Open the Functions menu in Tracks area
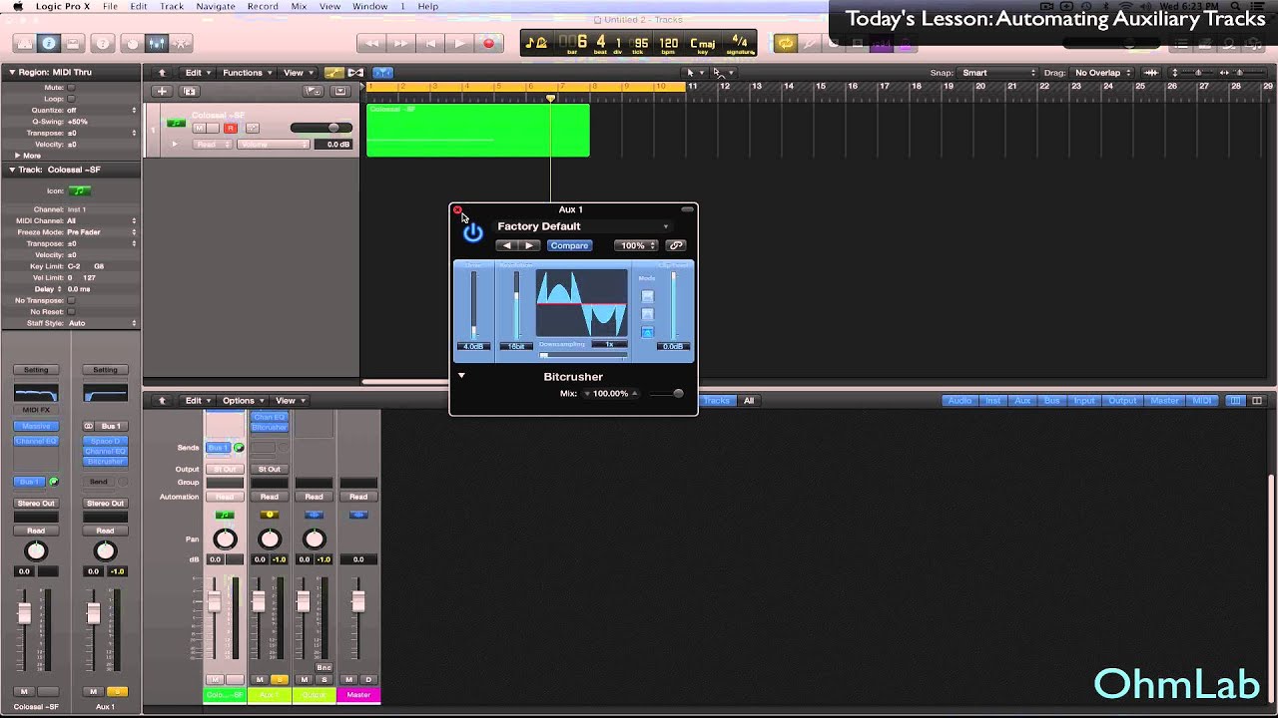 point(247,73)
